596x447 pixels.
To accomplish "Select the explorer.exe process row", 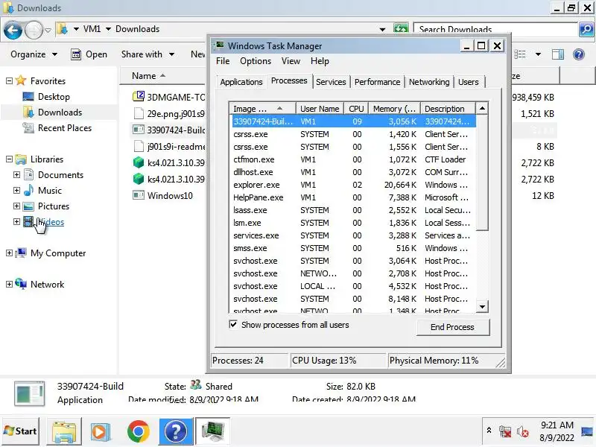I will [x=352, y=185].
